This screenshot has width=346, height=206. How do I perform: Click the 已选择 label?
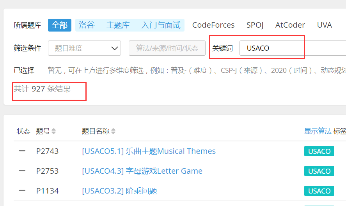(24, 70)
